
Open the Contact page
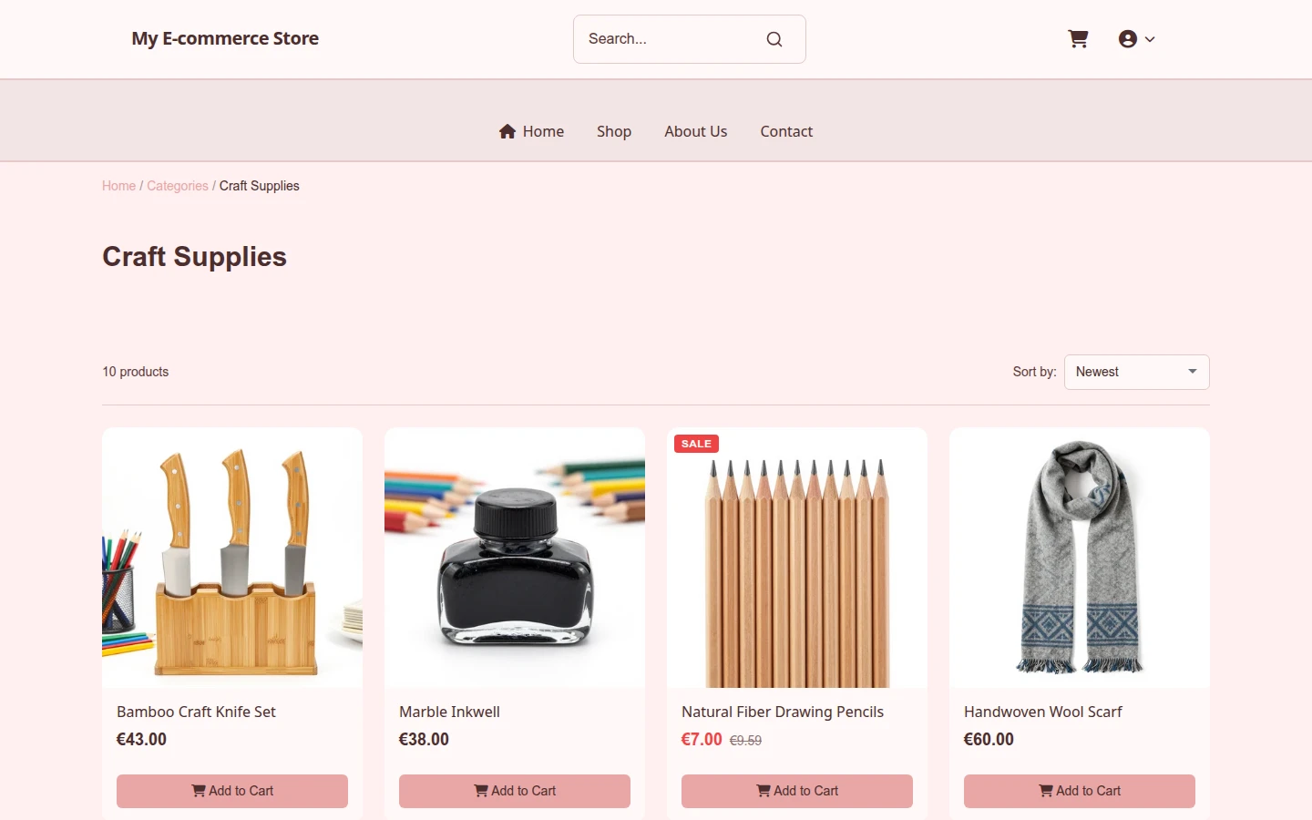click(786, 131)
